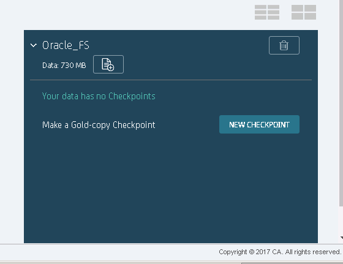Viewport: 343px width, 264px height.
Task: Click the CA copyright notice text
Action: pos(280,252)
